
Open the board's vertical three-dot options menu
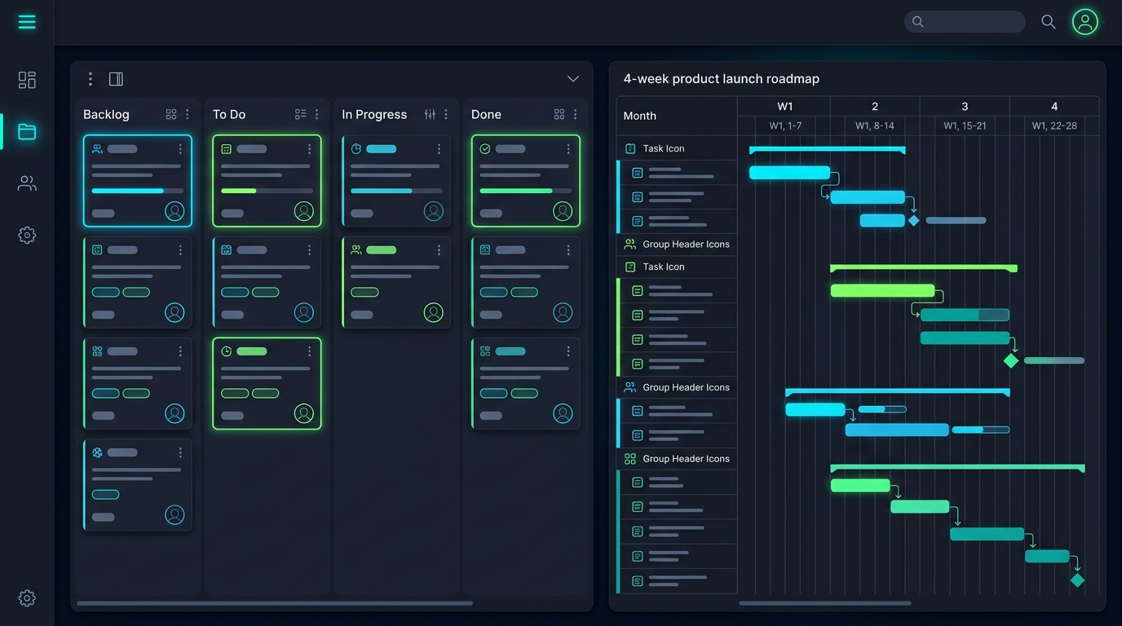91,79
